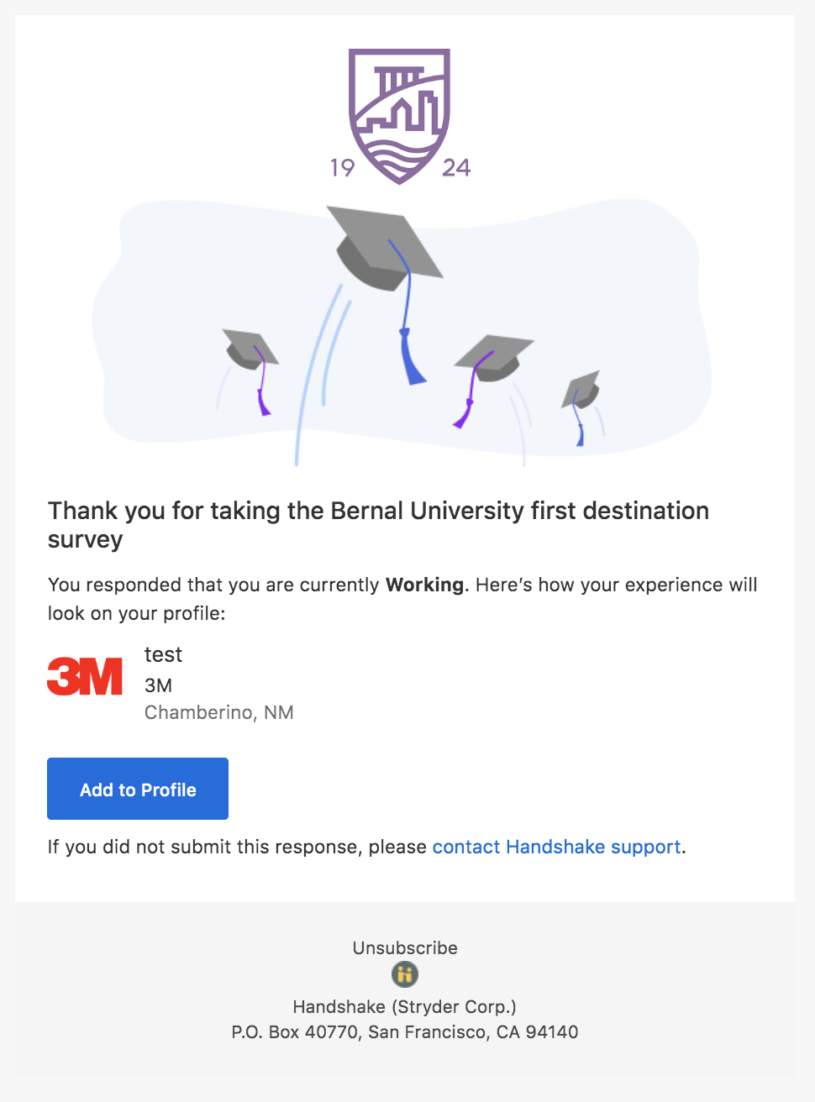Click the Add to Profile button
Viewport: 815px width, 1102px height.
[138, 789]
